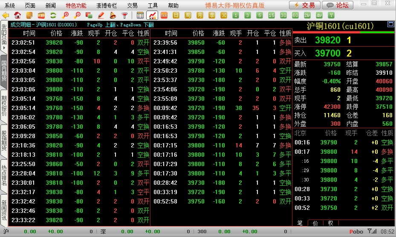This screenshot has height=237, width=396.
Task: Click the zoom in magnifier icon
Action: tap(65, 15)
